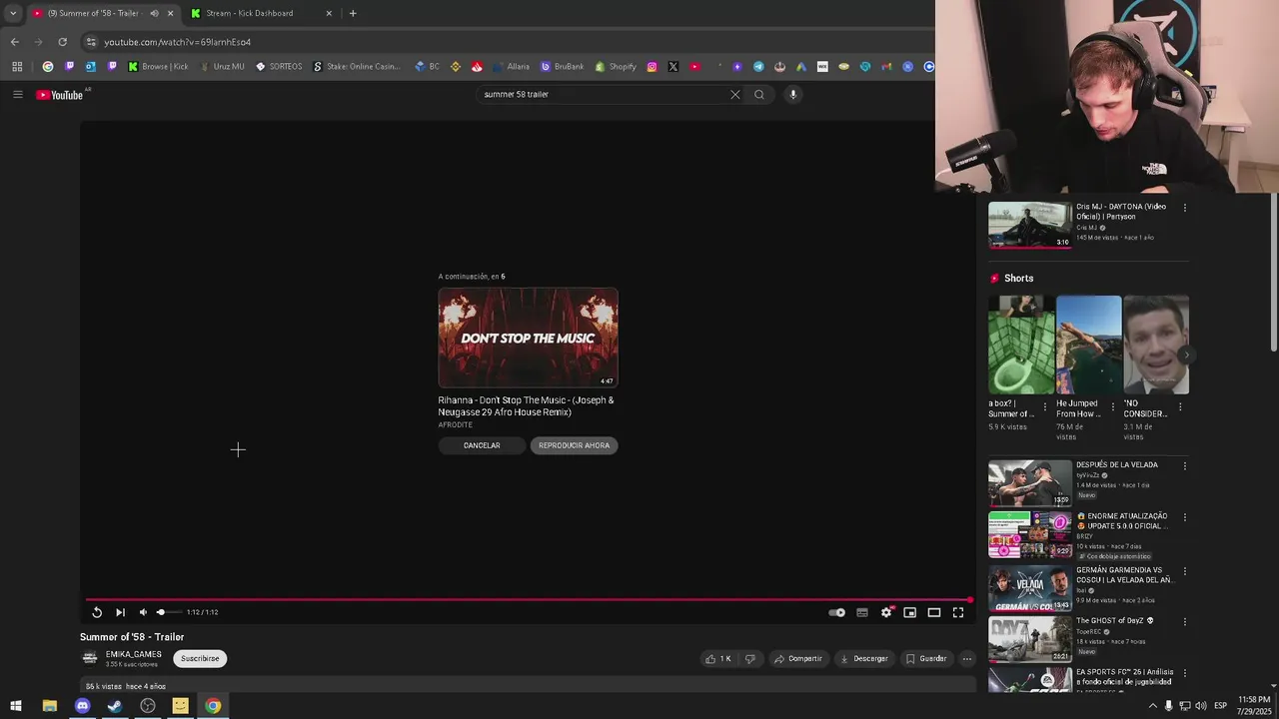Click the search magnifier button
Screen dimensions: 1279x719
point(759,94)
